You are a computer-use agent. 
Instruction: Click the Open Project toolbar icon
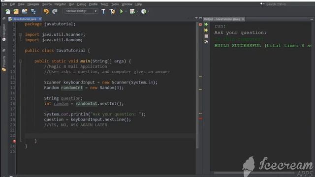[25, 11]
